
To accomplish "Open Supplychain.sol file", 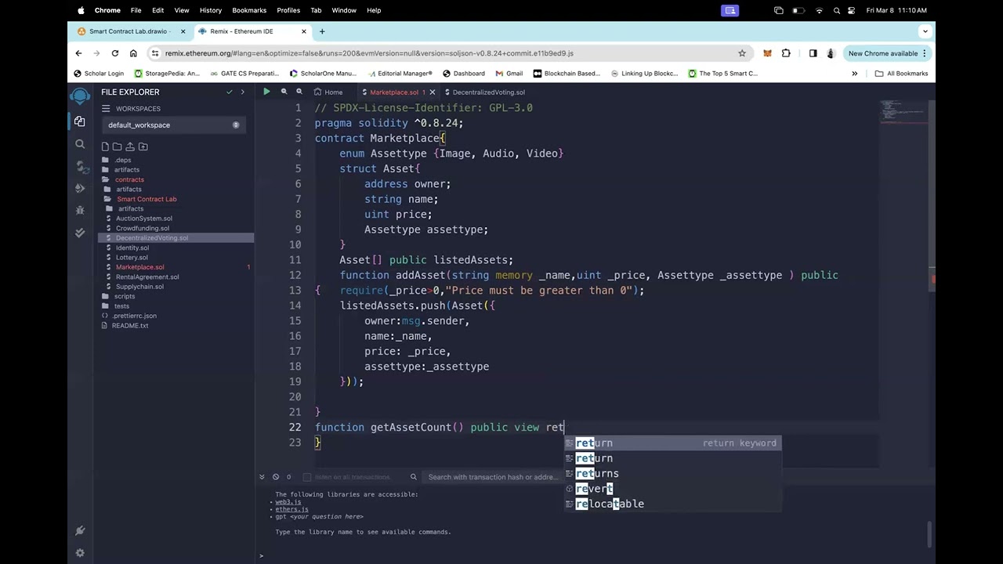I will click(x=139, y=287).
